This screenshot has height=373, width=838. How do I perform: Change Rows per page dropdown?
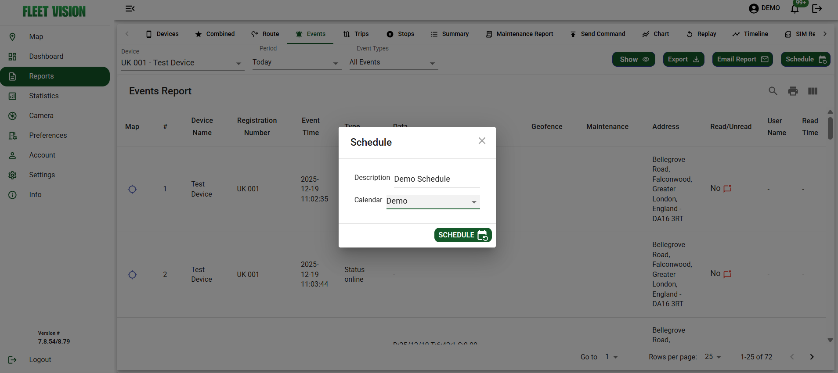tap(713, 357)
